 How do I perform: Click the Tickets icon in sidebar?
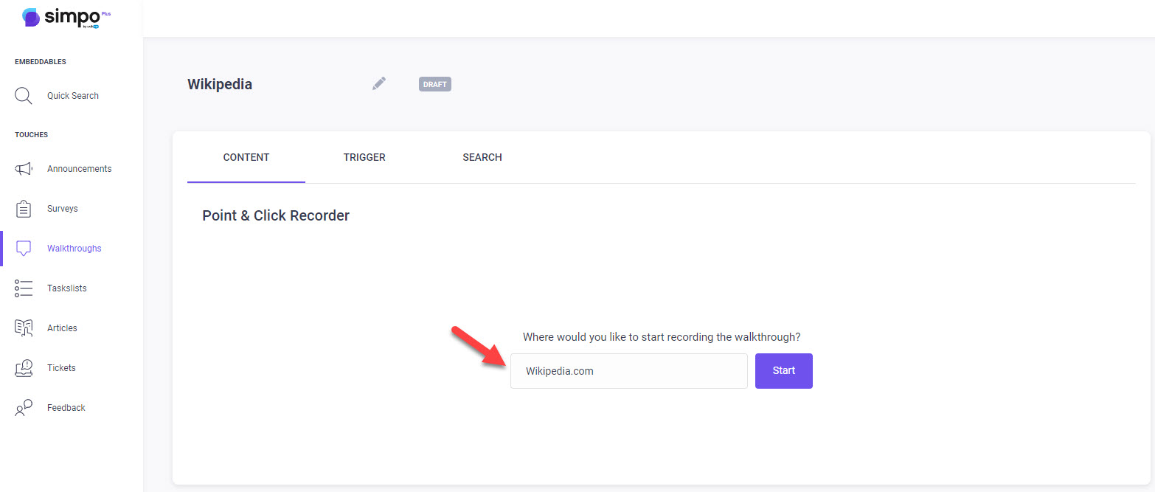24,368
